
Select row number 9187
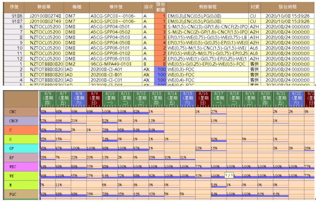(x=14, y=21)
